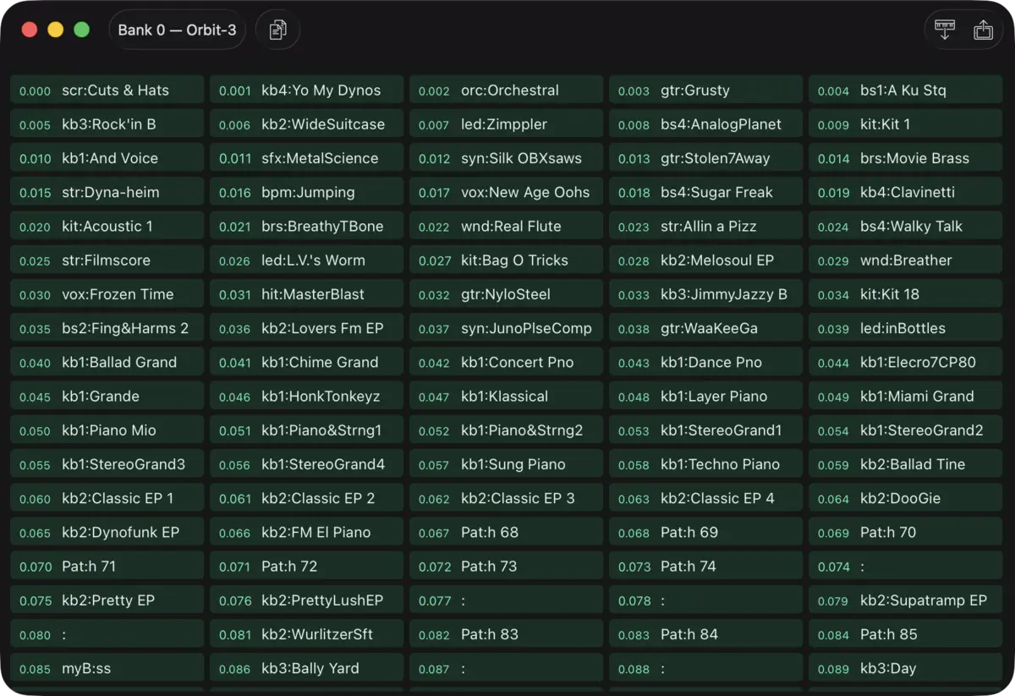The width and height of the screenshot is (1015, 696).
Task: Select the led:Zimppler patch
Action: coord(507,124)
